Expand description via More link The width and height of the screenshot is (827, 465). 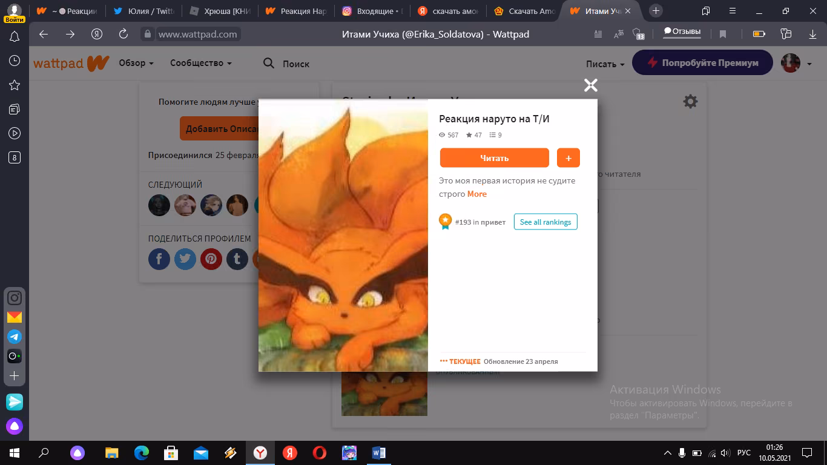[x=477, y=194]
